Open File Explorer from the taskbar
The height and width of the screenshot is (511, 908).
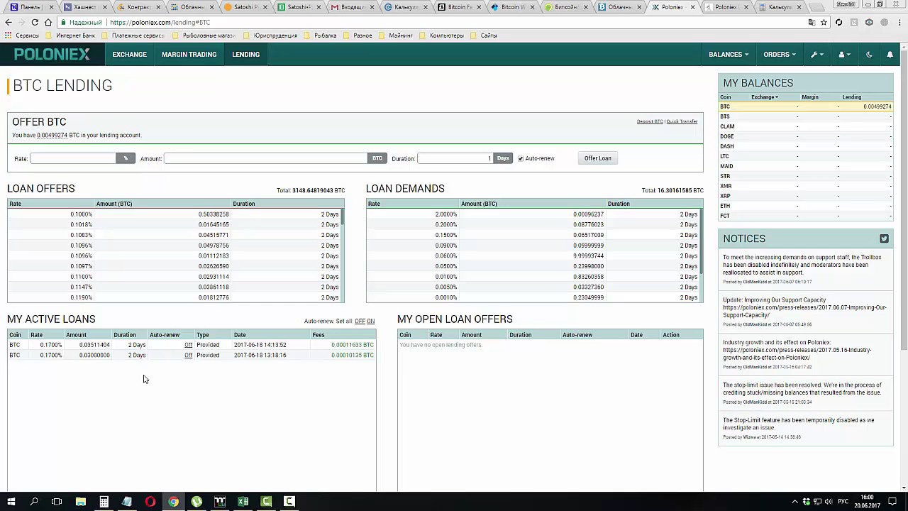[80, 502]
